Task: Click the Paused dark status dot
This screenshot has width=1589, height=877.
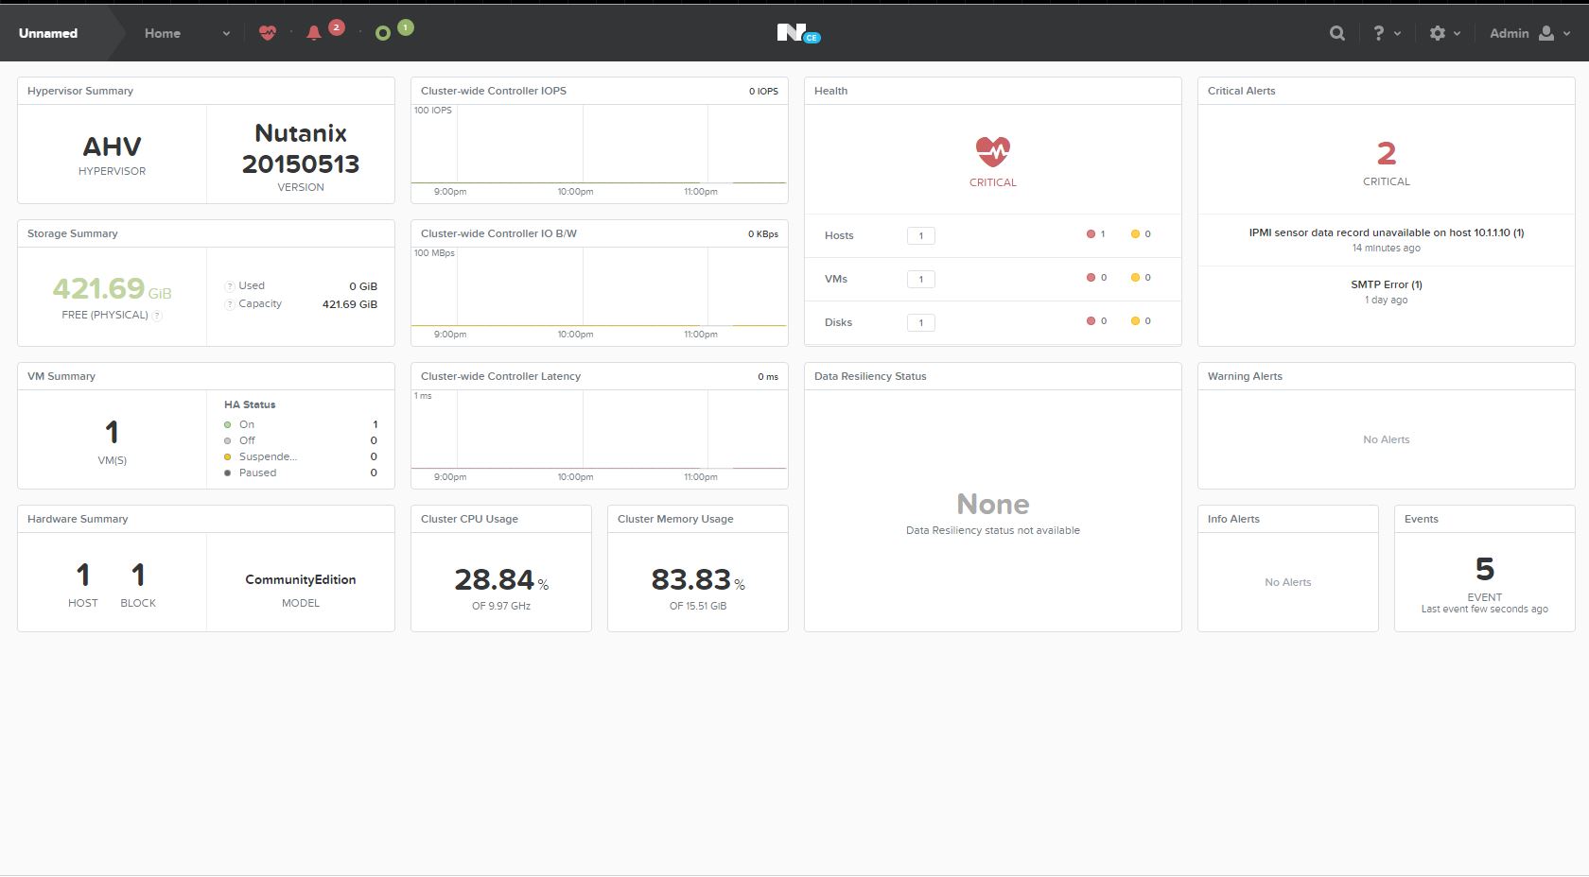Action: click(227, 473)
